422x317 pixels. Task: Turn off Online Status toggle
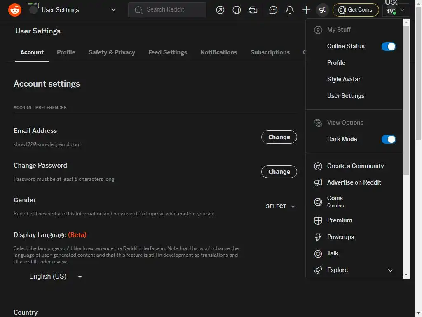pyautogui.click(x=388, y=46)
